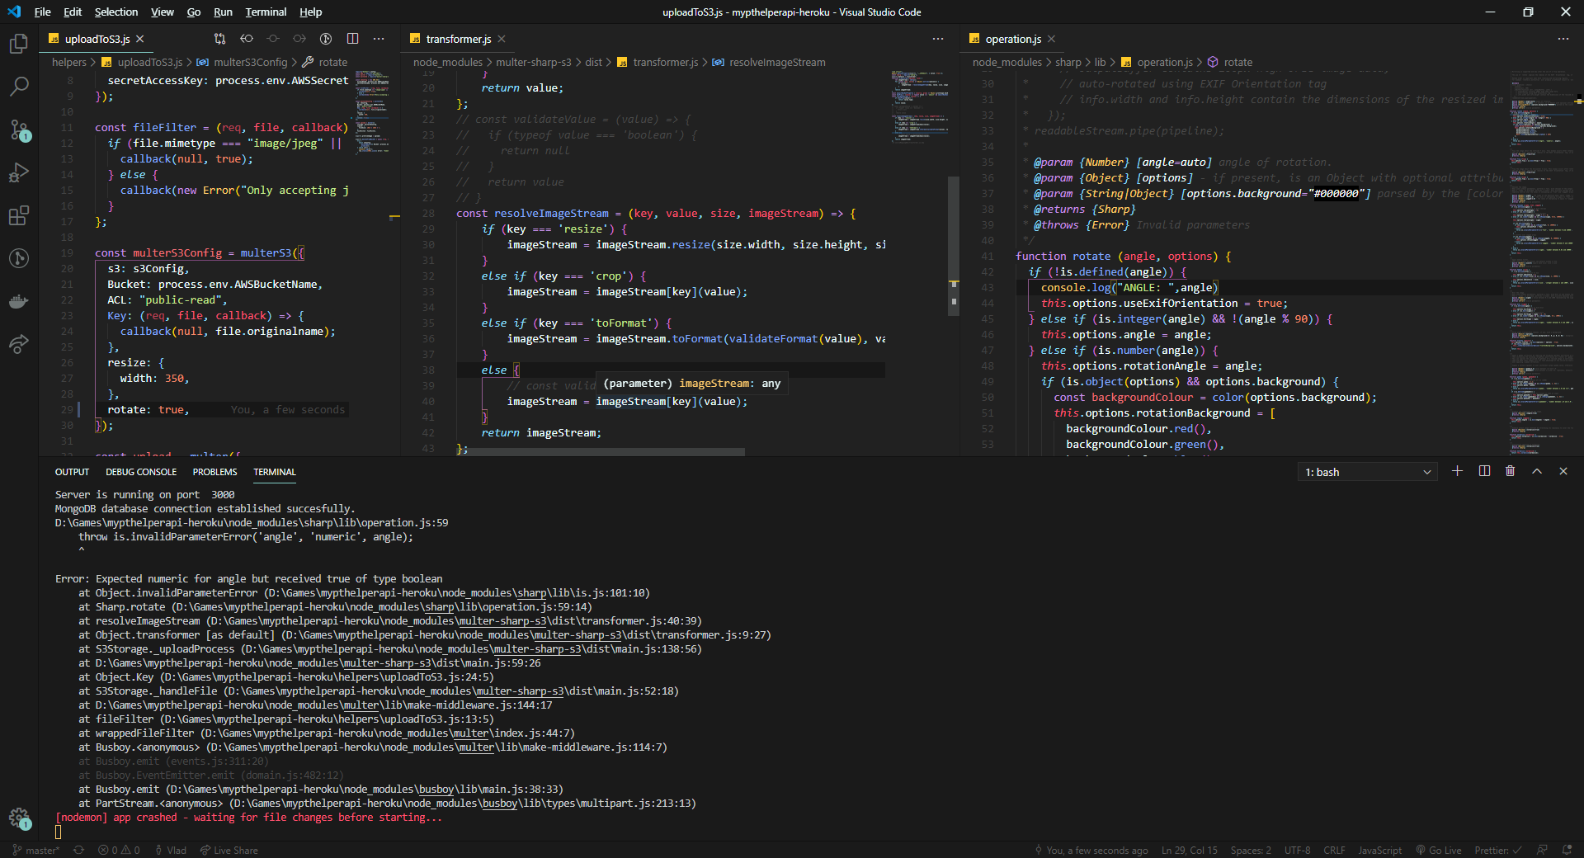Open more actions for uploadToS3.js editor group
The height and width of the screenshot is (858, 1584).
[379, 39]
